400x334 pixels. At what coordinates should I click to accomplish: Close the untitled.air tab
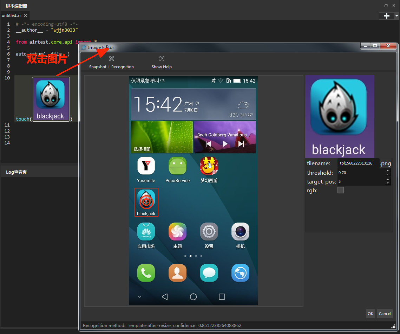tap(25, 15)
